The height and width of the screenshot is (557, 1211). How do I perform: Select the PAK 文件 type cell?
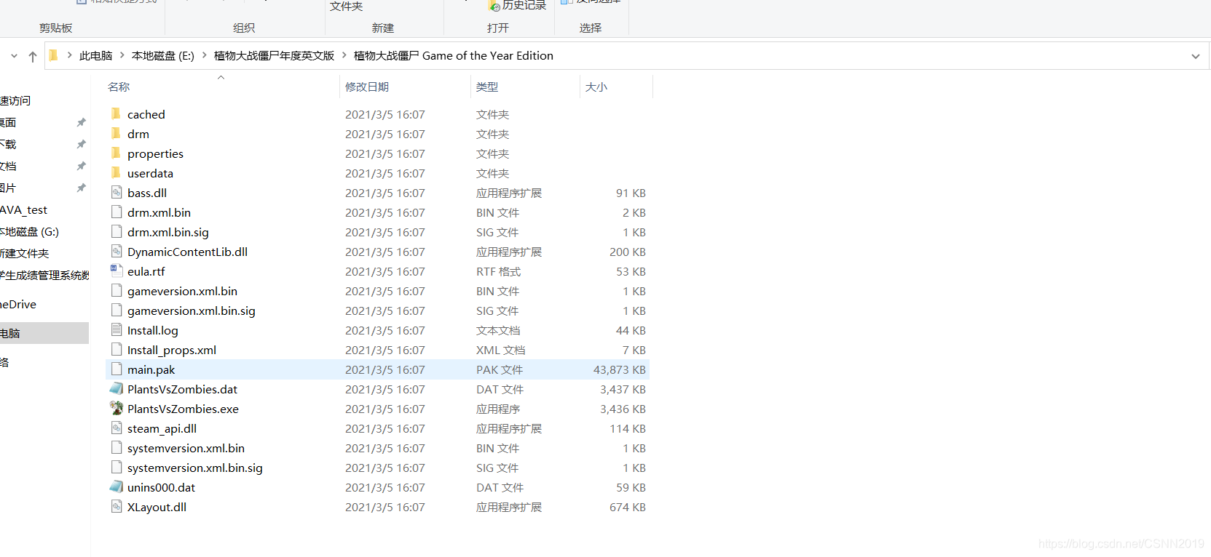[500, 369]
